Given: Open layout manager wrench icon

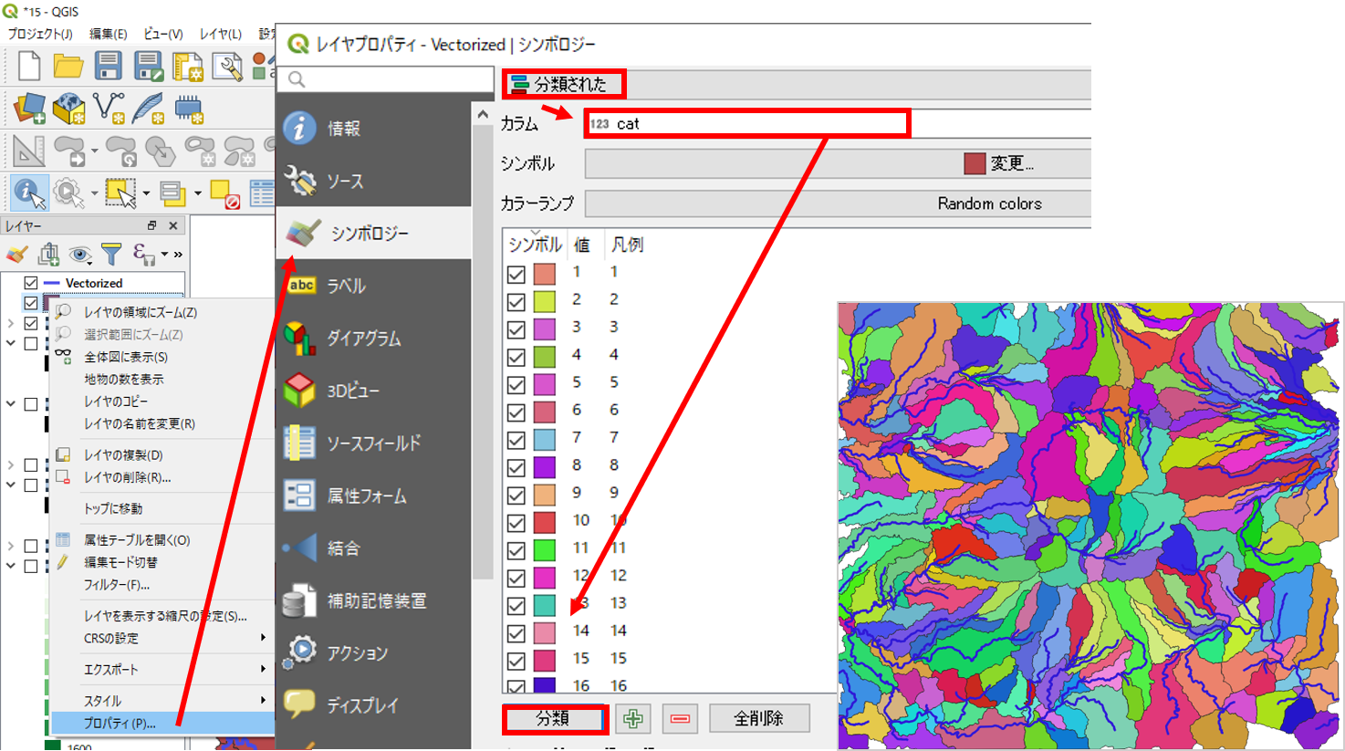Looking at the screenshot, I should (x=227, y=66).
